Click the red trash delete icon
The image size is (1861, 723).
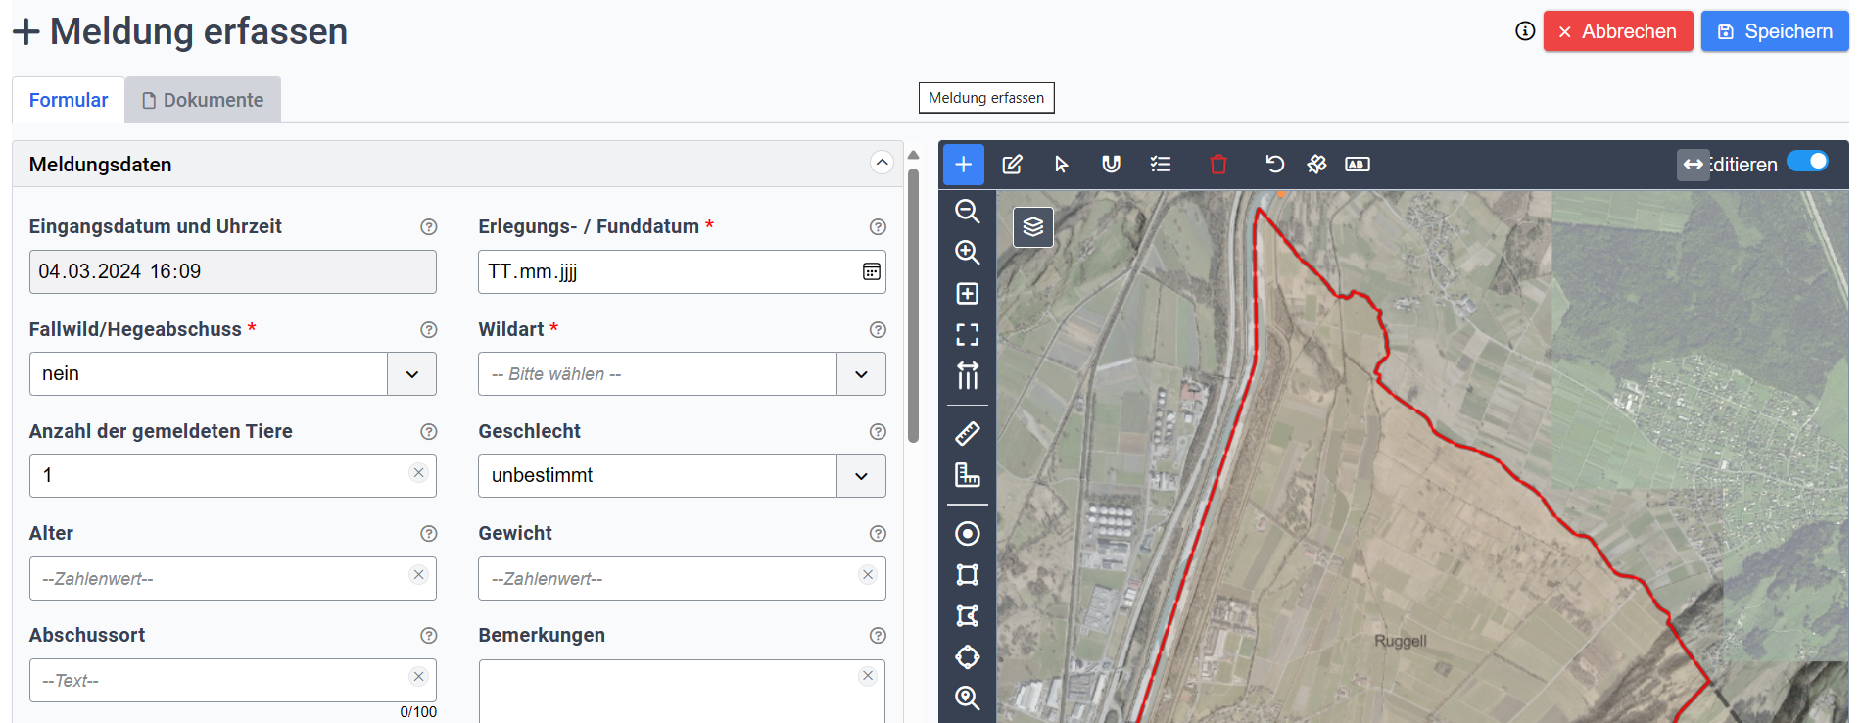[1217, 165]
